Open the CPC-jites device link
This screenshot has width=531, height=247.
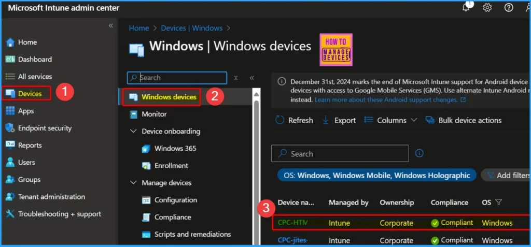point(292,240)
